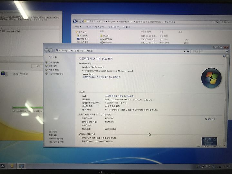Open help question mark in System window
The height and width of the screenshot is (174, 232).
coord(224,56)
